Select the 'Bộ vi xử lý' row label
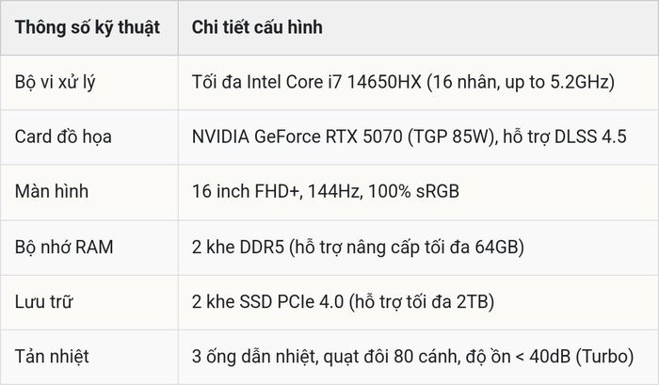The image size is (659, 385). click(x=55, y=82)
